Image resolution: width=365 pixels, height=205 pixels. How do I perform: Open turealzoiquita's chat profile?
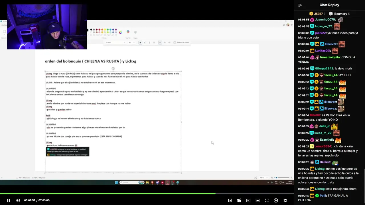[x=330, y=57]
